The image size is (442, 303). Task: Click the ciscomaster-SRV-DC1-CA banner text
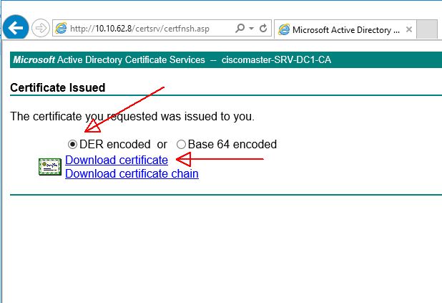pos(276,59)
